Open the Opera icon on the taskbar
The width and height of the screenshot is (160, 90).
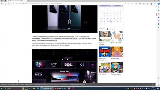(73, 88)
